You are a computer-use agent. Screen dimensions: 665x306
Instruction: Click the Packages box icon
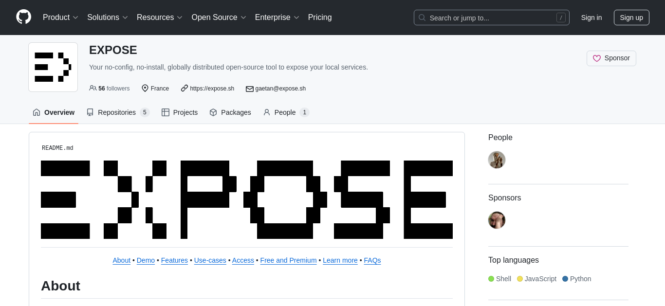tap(213, 112)
